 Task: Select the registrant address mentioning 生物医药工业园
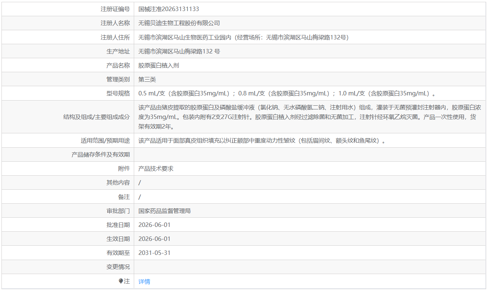tap(243, 37)
